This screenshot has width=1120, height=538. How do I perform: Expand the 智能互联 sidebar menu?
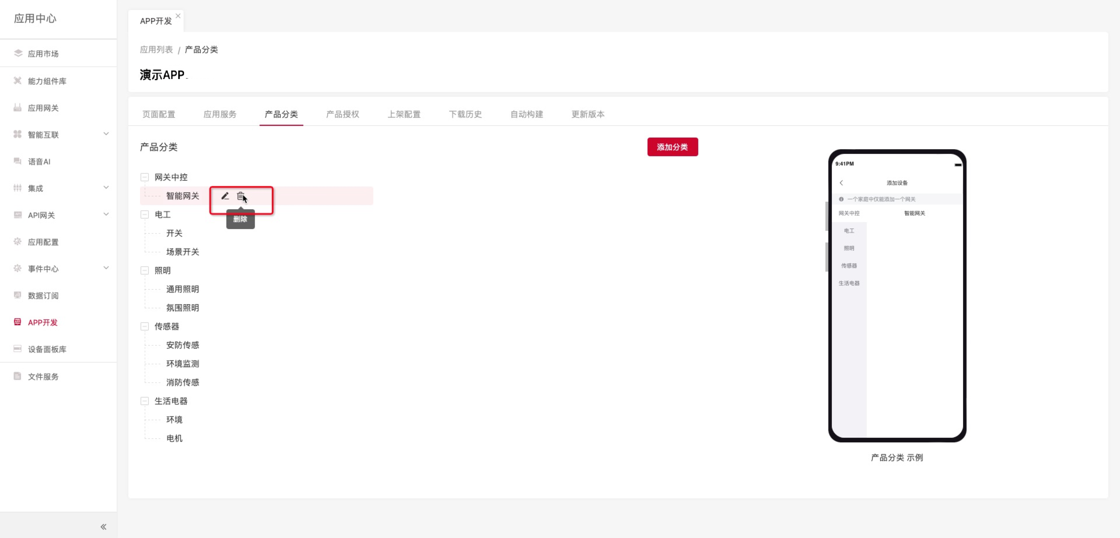[106, 134]
